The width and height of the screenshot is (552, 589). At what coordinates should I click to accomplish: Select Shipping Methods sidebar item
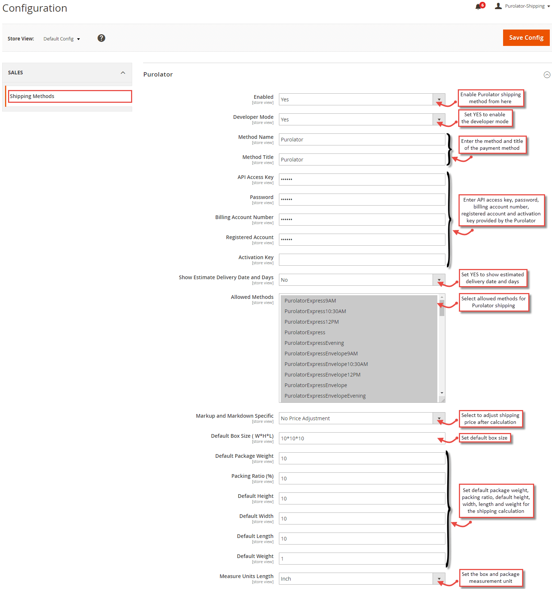[x=70, y=96]
